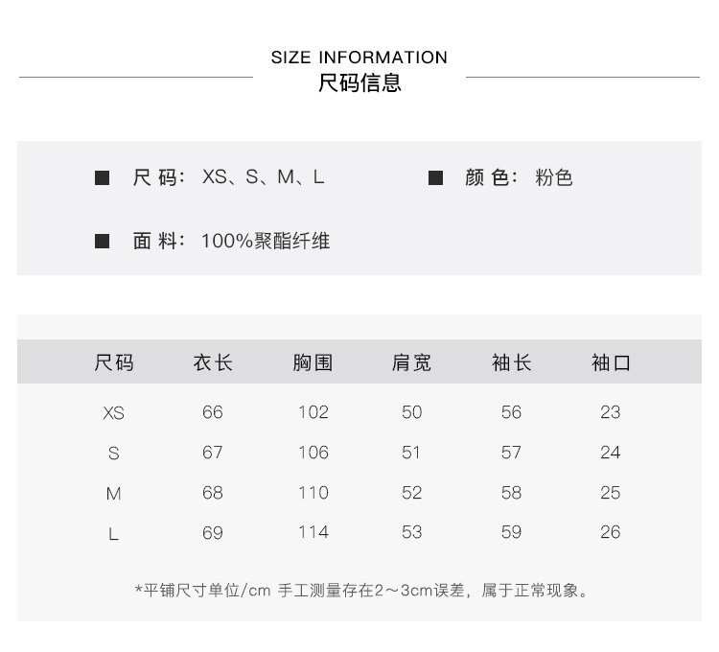Click the 肩宽 column header
The width and height of the screenshot is (719, 652).
pyautogui.click(x=412, y=363)
